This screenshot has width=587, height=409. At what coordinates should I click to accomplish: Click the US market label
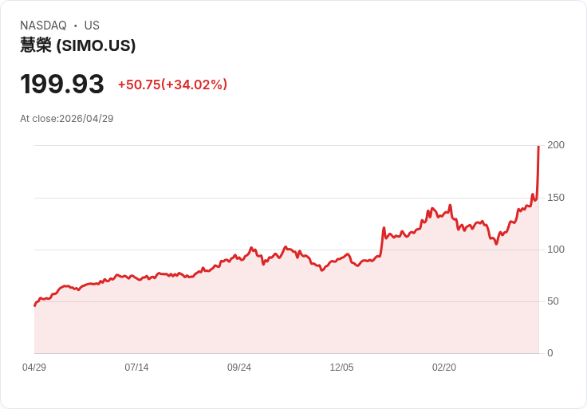pos(92,26)
